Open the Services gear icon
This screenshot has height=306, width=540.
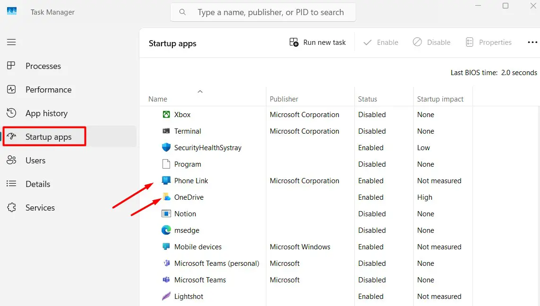pos(11,208)
